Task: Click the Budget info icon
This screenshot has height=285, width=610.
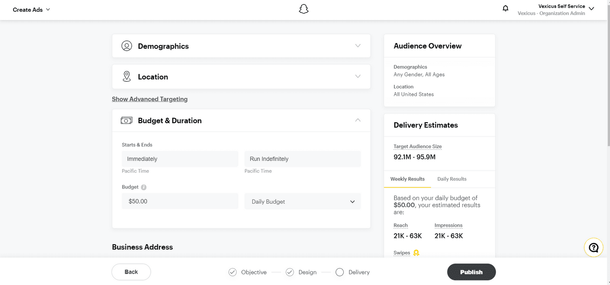Action: tap(144, 187)
